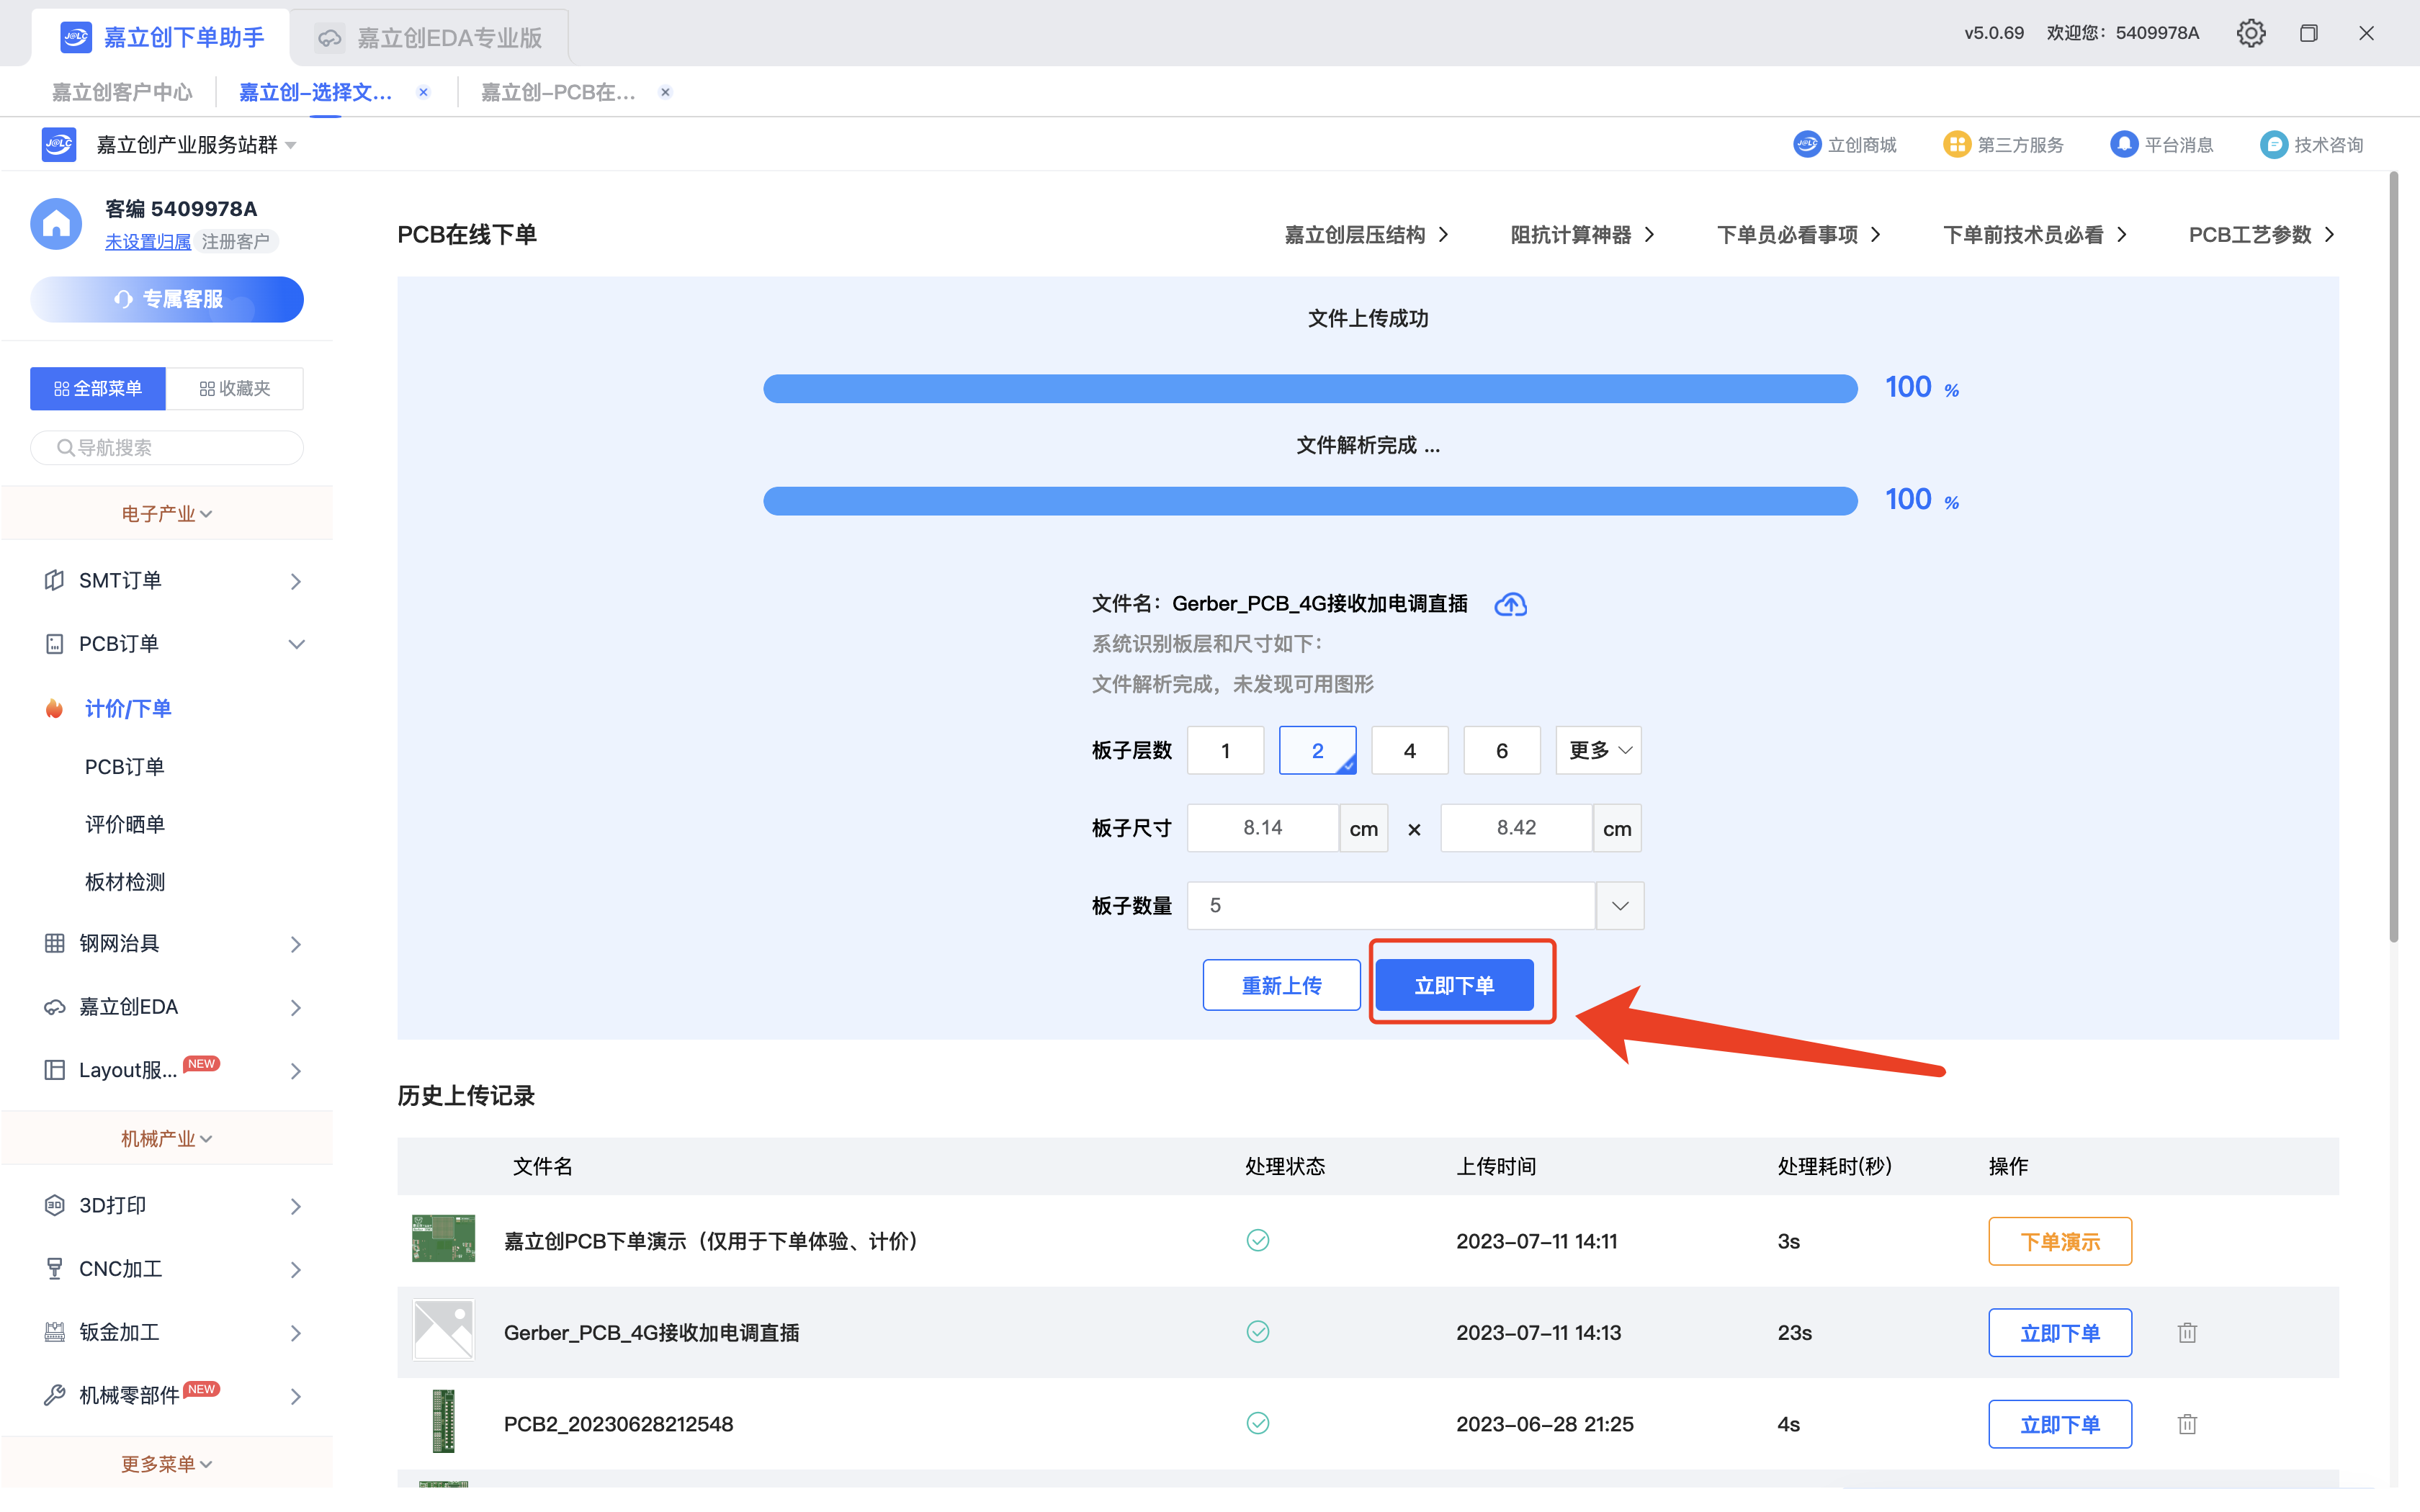This screenshot has height=1512, width=2420.
Task: Select 4 layers for 板子层数
Action: click(1409, 750)
